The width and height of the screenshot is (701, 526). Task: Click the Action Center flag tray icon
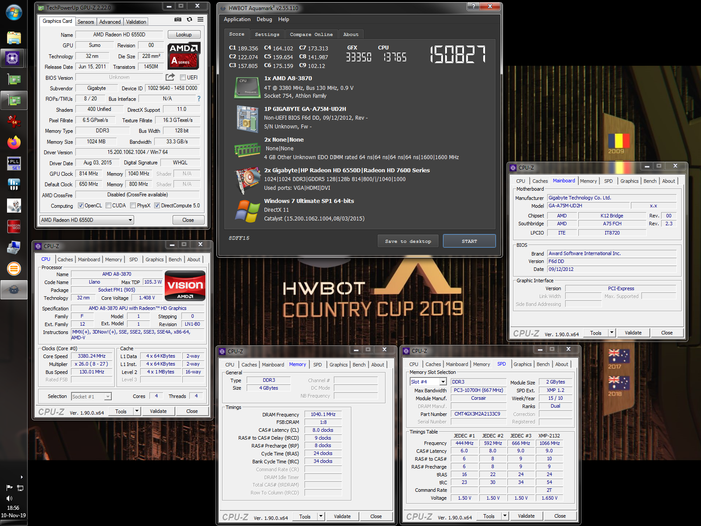(x=9, y=487)
